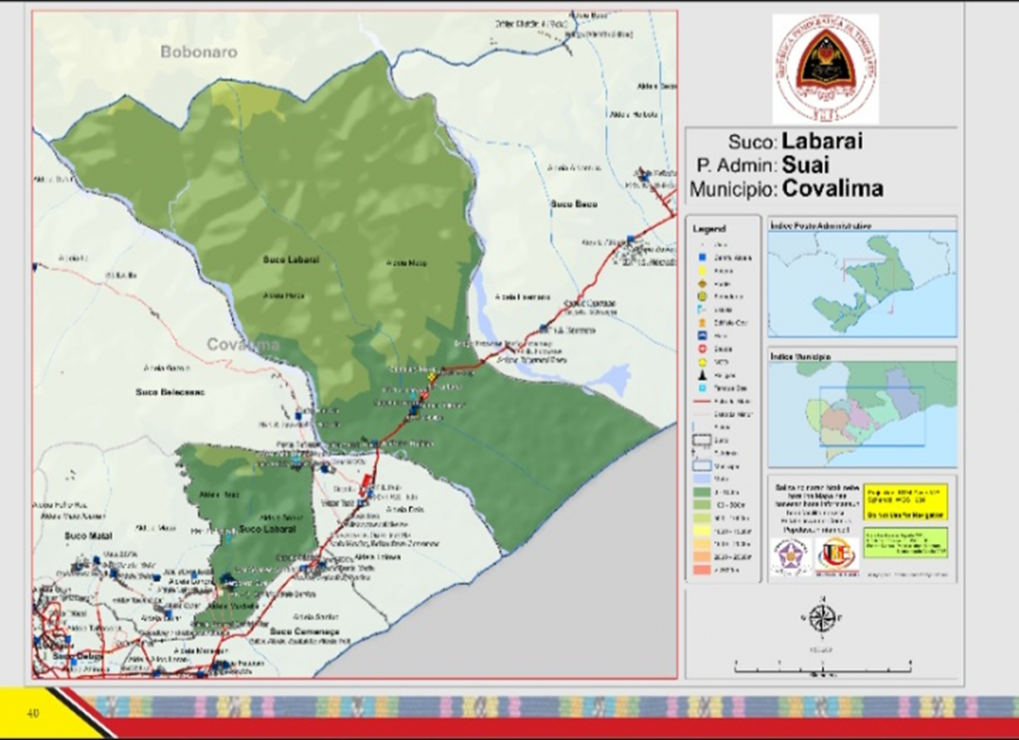Click the yellow projection notice box

click(x=905, y=502)
